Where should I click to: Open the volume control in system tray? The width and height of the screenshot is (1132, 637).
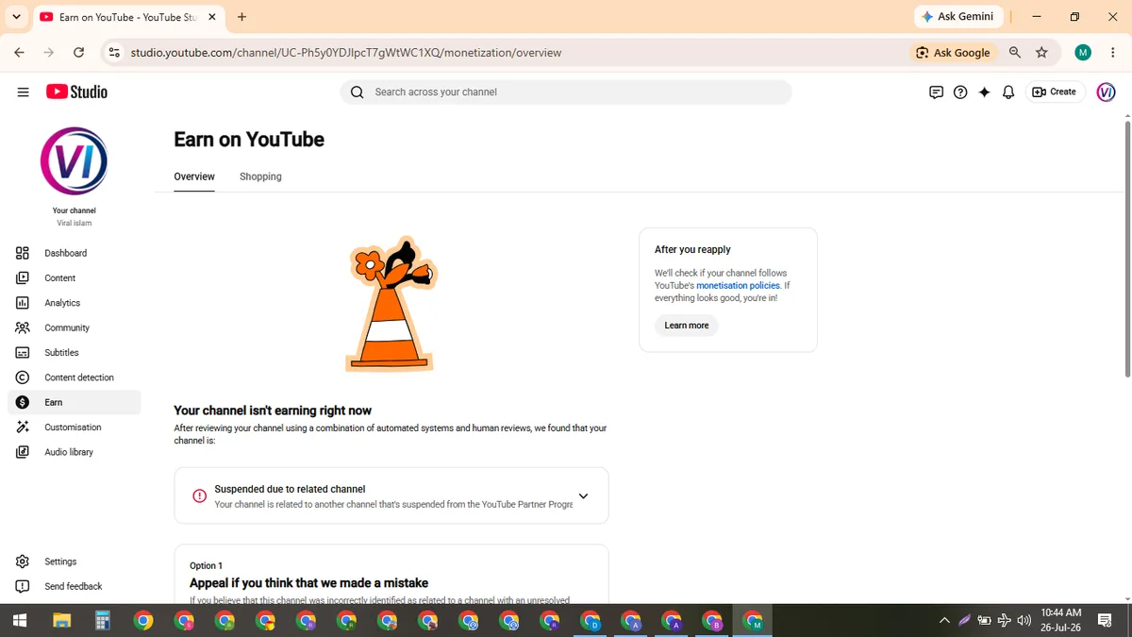point(1024,620)
